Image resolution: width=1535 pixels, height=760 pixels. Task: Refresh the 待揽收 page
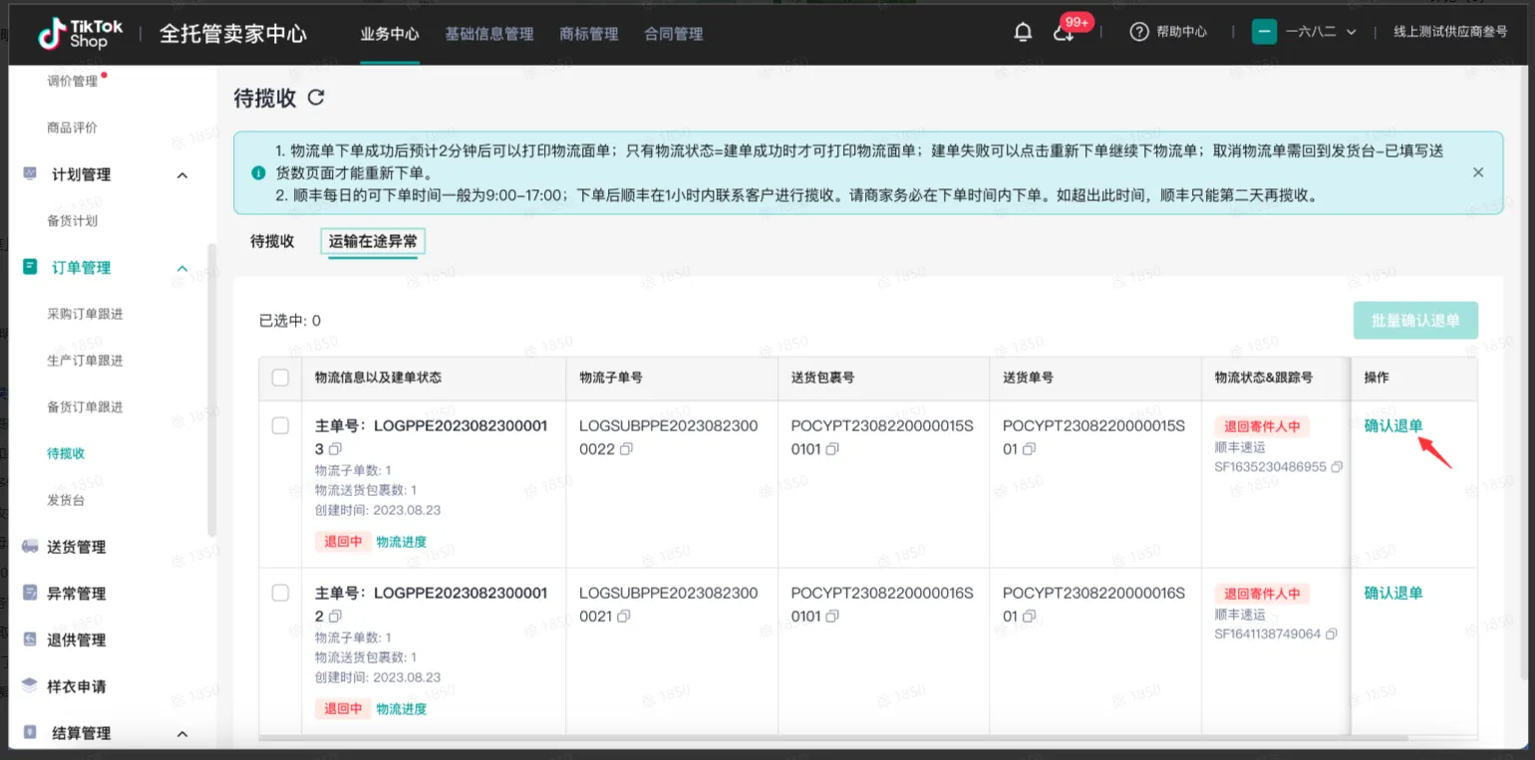pos(316,98)
